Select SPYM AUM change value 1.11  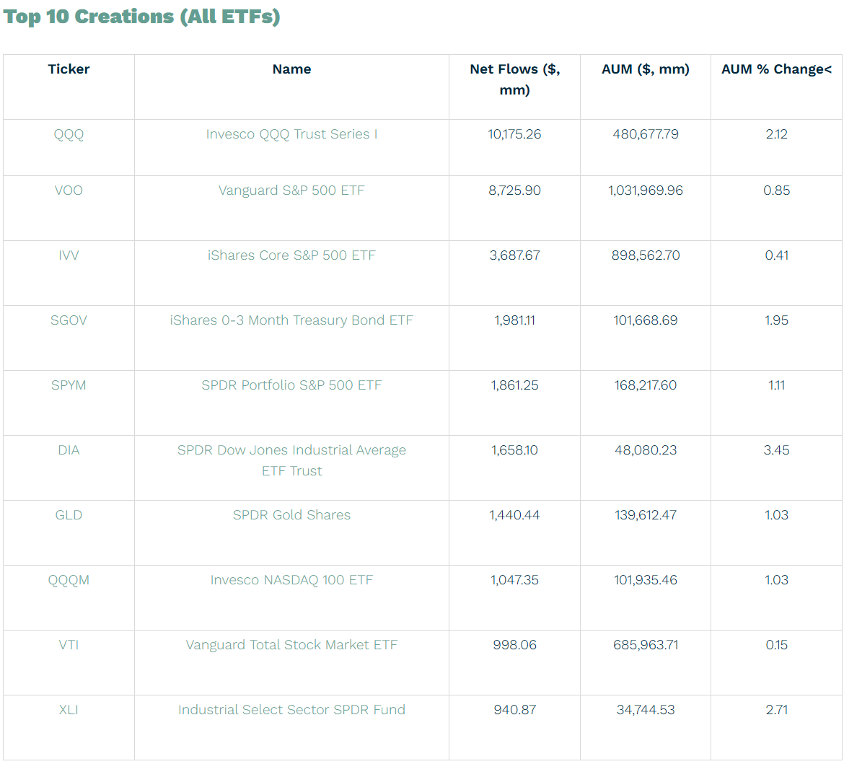tap(776, 385)
